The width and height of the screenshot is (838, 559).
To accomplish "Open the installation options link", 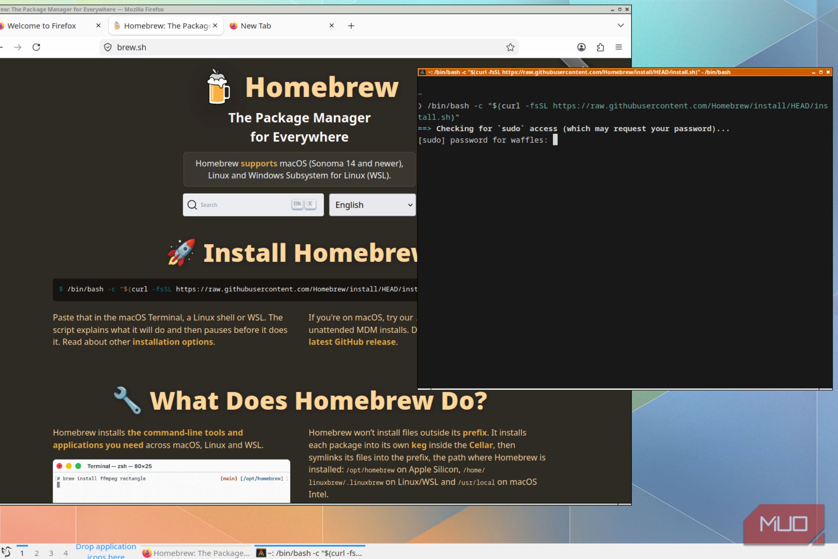I will [173, 342].
